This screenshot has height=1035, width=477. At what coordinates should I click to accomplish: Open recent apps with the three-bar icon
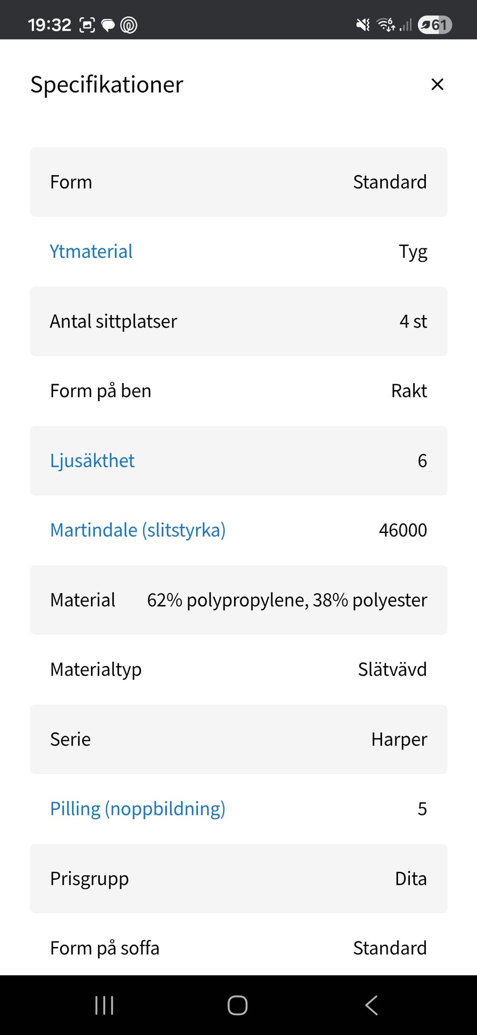[x=104, y=1005]
